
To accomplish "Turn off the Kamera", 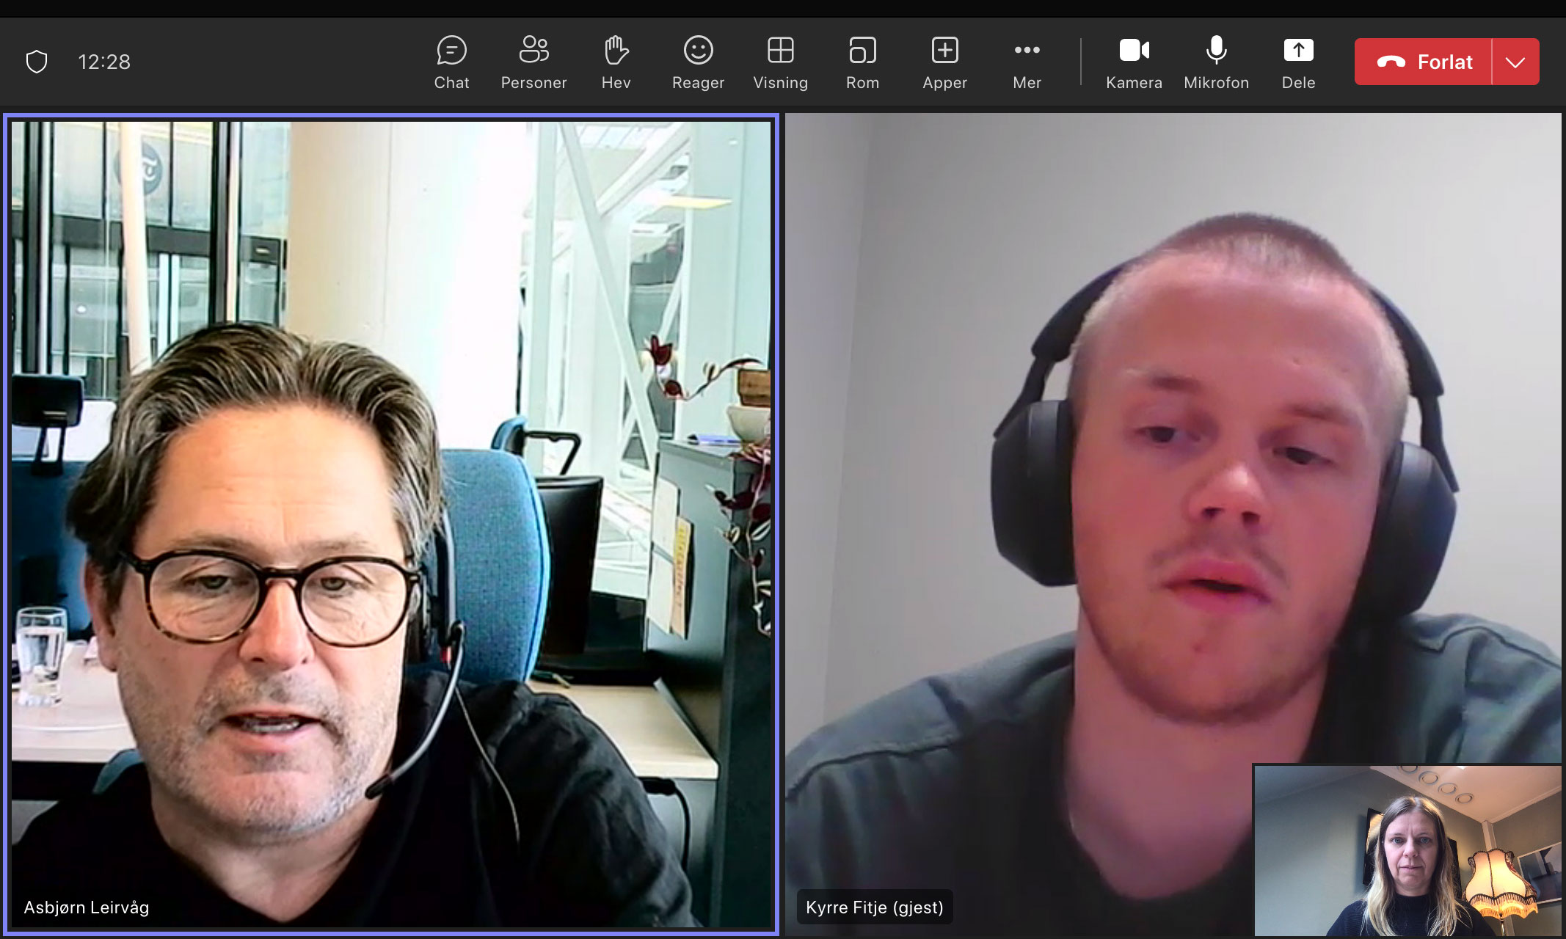I will [1134, 62].
